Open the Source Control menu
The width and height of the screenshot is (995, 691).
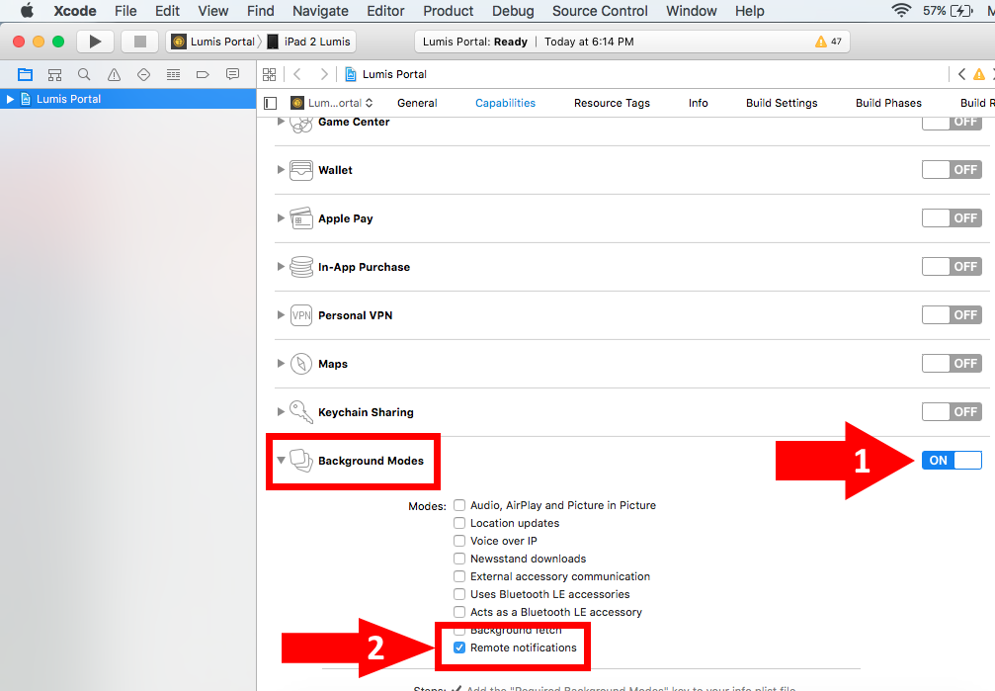[600, 11]
